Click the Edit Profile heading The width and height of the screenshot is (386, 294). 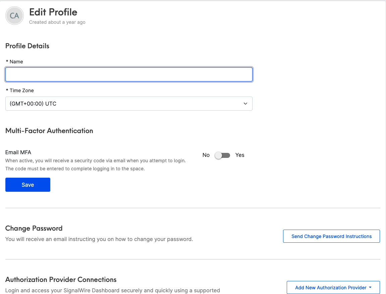click(x=53, y=12)
